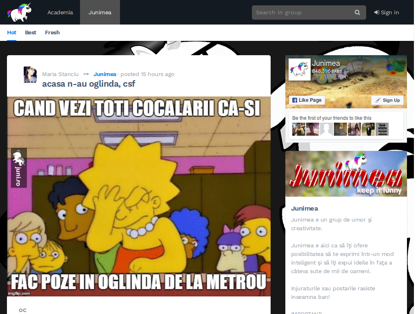Click the Facebook Sign Up button

click(387, 100)
